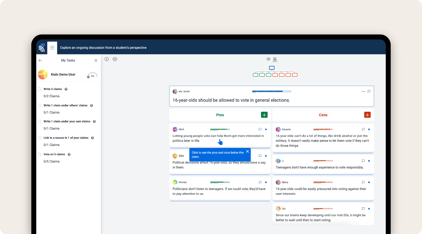This screenshot has height=234, width=422.
Task: Click the green impact bar on Minh's claim
Action: pos(220,130)
